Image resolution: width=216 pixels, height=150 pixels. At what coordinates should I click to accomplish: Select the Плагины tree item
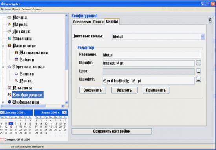pos(22,88)
